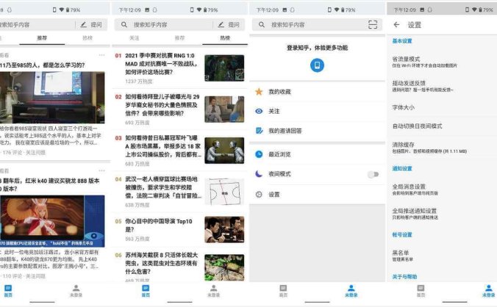Tap the 提问 pencil icon on the 推荐 feed screen
The height and width of the screenshot is (307, 497).
[x=84, y=25]
